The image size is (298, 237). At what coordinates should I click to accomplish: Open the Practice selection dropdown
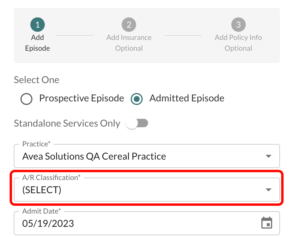point(147,156)
